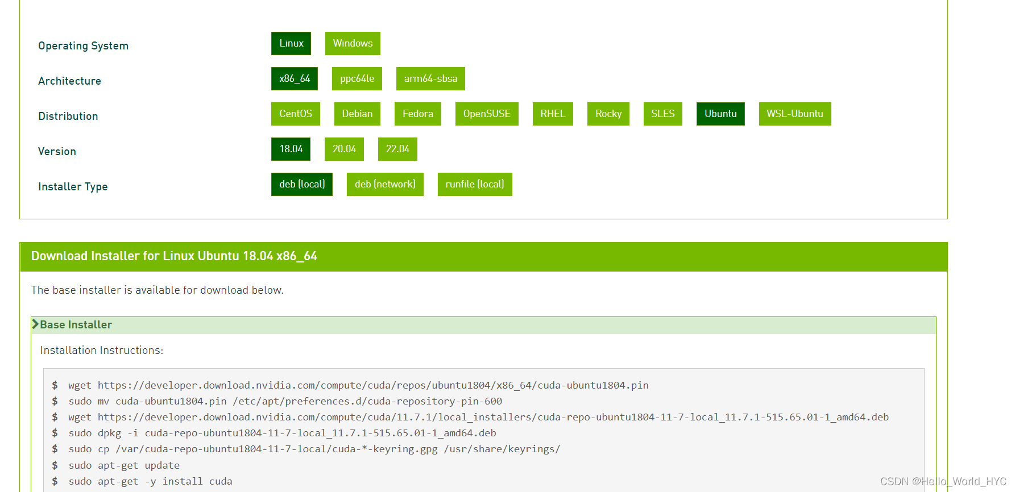Select CentOS distribution
The width and height of the screenshot is (1015, 492).
pyautogui.click(x=296, y=114)
